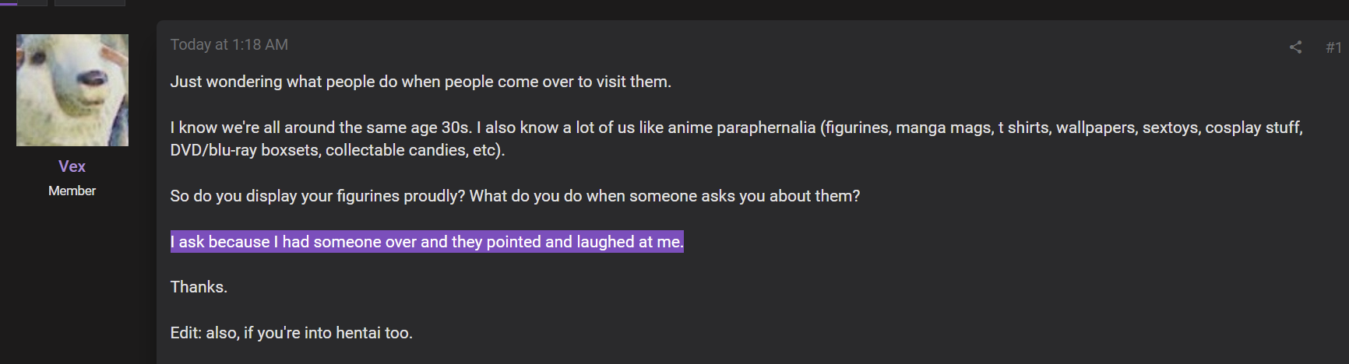The height and width of the screenshot is (364, 1349).
Task: Open Vex's sheep avatar image
Action: tap(72, 90)
